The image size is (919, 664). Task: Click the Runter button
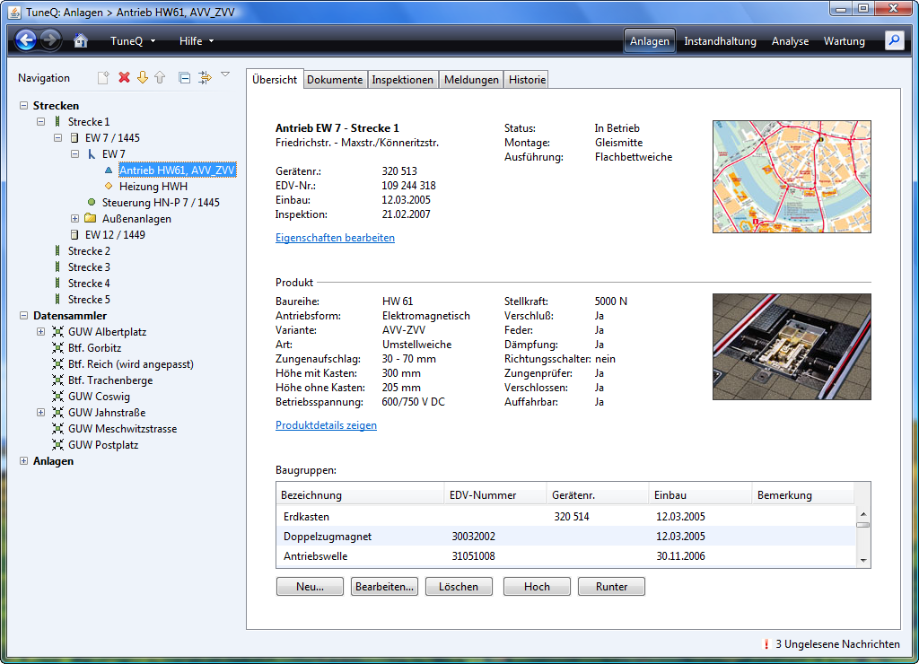[x=611, y=587]
